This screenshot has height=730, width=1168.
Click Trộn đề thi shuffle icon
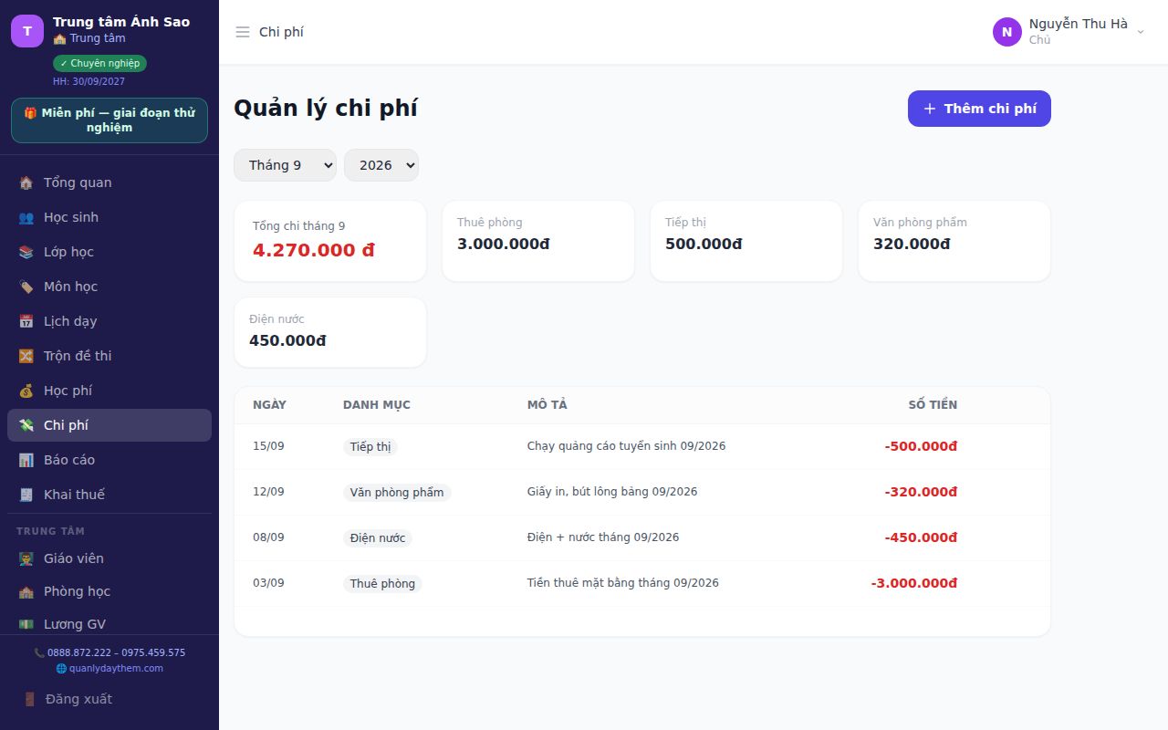pyautogui.click(x=26, y=356)
